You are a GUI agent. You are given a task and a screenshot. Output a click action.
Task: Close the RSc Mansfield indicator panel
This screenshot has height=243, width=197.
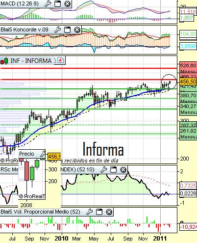123,170
